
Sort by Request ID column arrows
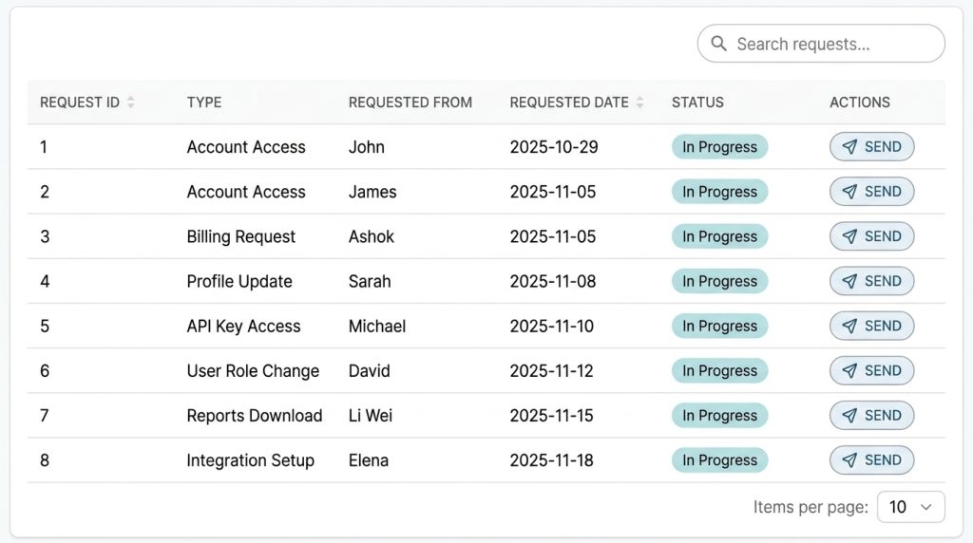130,103
